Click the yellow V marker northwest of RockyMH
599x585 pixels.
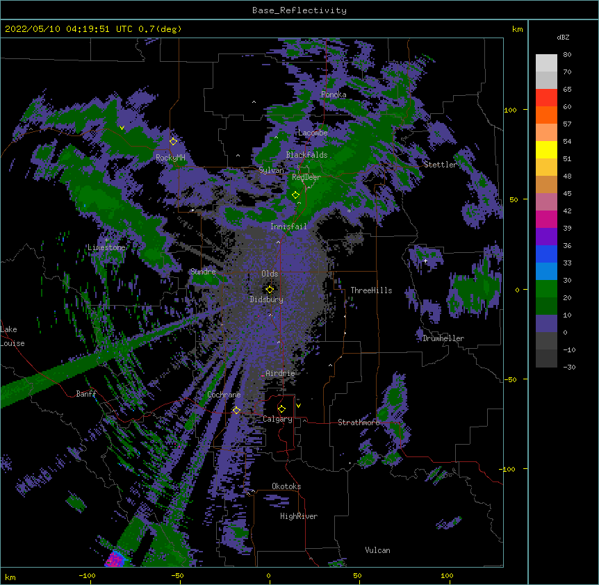[x=122, y=128]
